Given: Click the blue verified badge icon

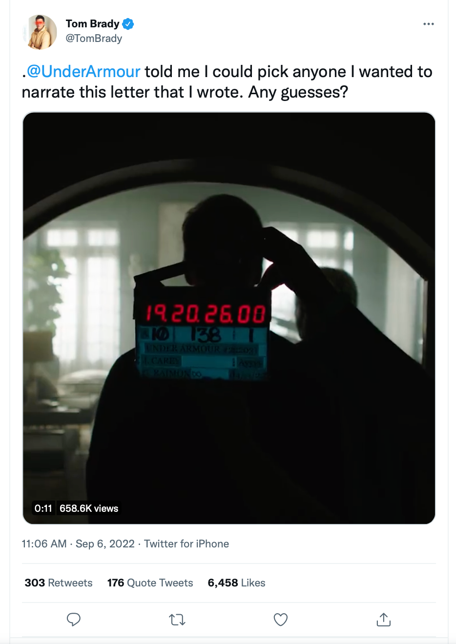Looking at the screenshot, I should [x=128, y=23].
